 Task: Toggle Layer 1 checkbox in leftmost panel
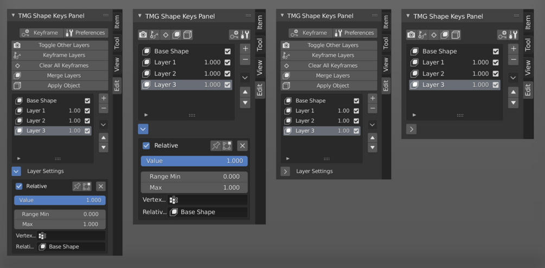tap(87, 111)
